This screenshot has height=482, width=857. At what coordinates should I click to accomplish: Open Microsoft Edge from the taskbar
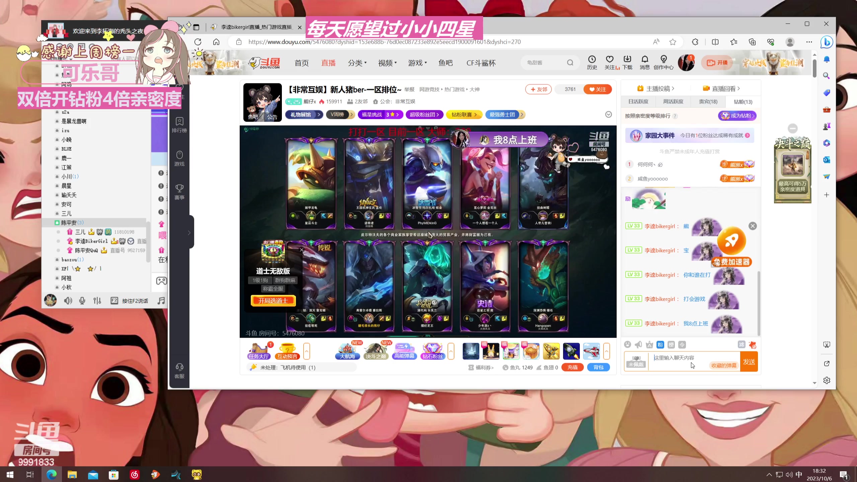(x=52, y=474)
